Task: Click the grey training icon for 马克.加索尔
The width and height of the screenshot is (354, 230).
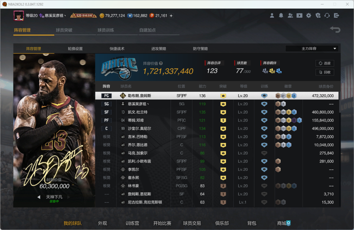Action: 264,153
